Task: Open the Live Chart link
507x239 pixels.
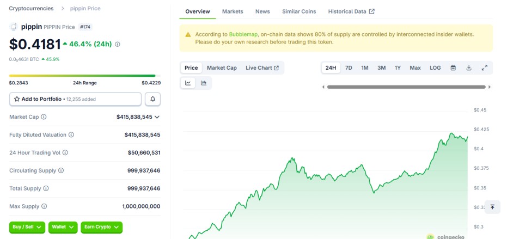Action: (x=262, y=68)
